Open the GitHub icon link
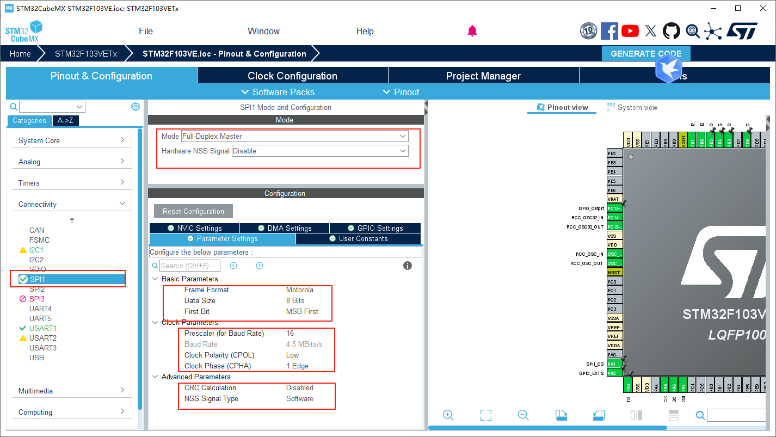 (x=671, y=31)
